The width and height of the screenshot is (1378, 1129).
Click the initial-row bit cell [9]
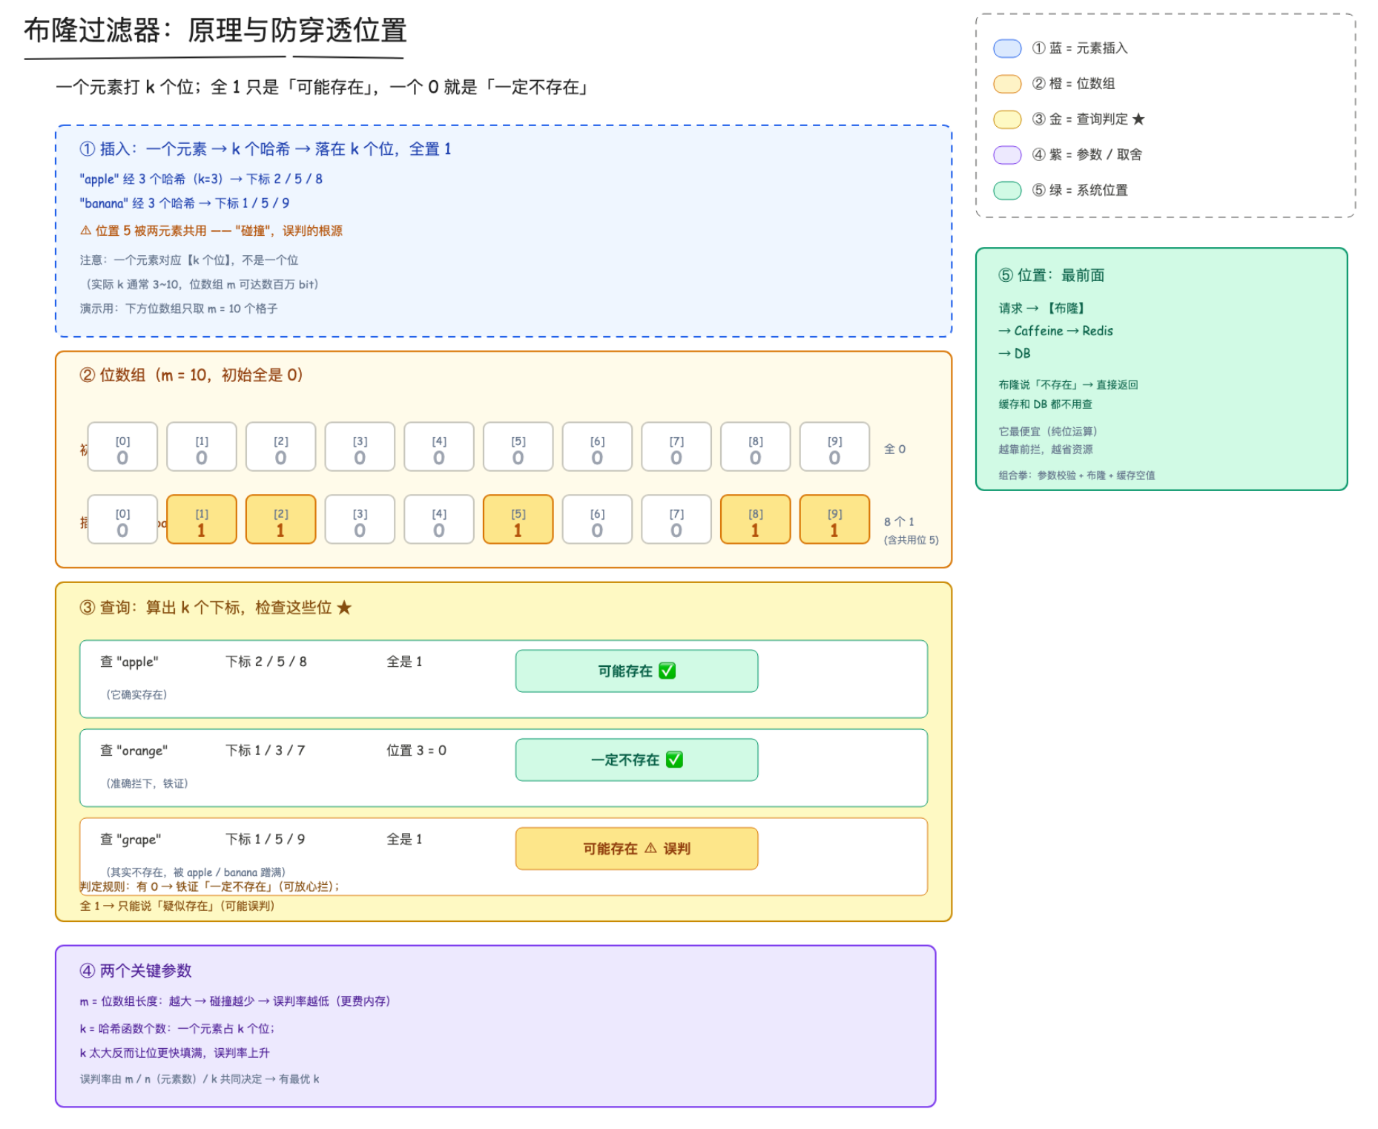pyautogui.click(x=834, y=447)
